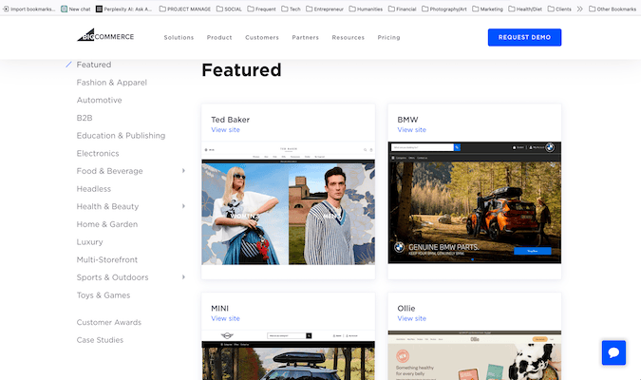This screenshot has height=380, width=641.
Task: Open the Tech bookmarks folder
Action: 291,9
